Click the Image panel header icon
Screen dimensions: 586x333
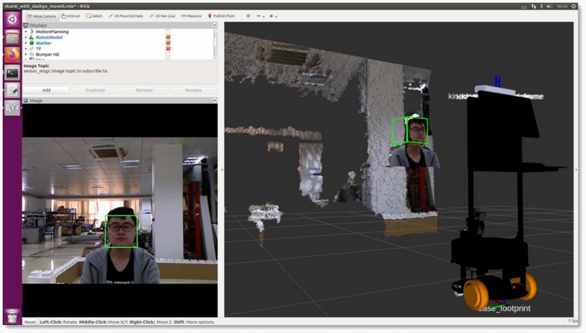[x=26, y=100]
